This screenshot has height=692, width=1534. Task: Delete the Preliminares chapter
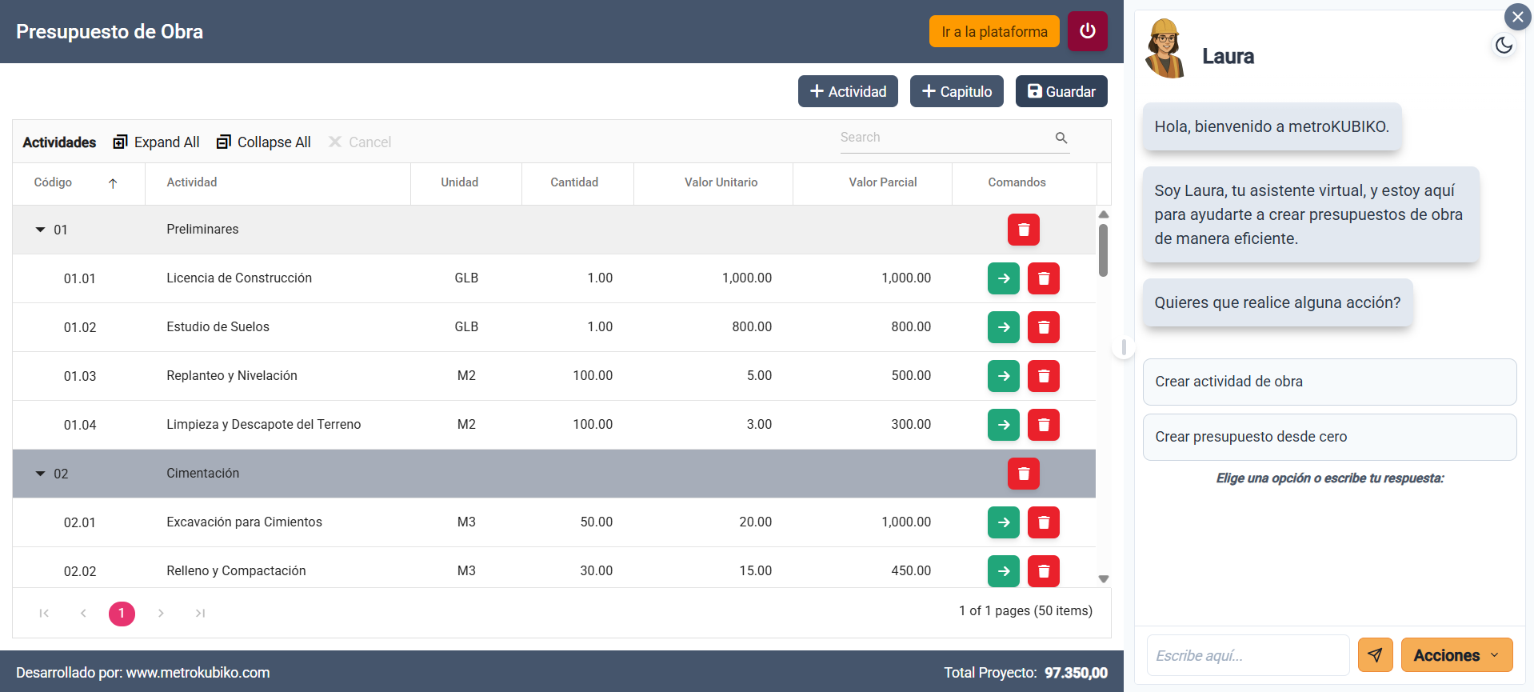coord(1023,230)
